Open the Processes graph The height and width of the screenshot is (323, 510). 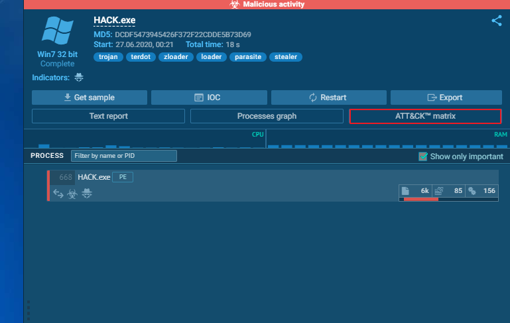pos(267,116)
